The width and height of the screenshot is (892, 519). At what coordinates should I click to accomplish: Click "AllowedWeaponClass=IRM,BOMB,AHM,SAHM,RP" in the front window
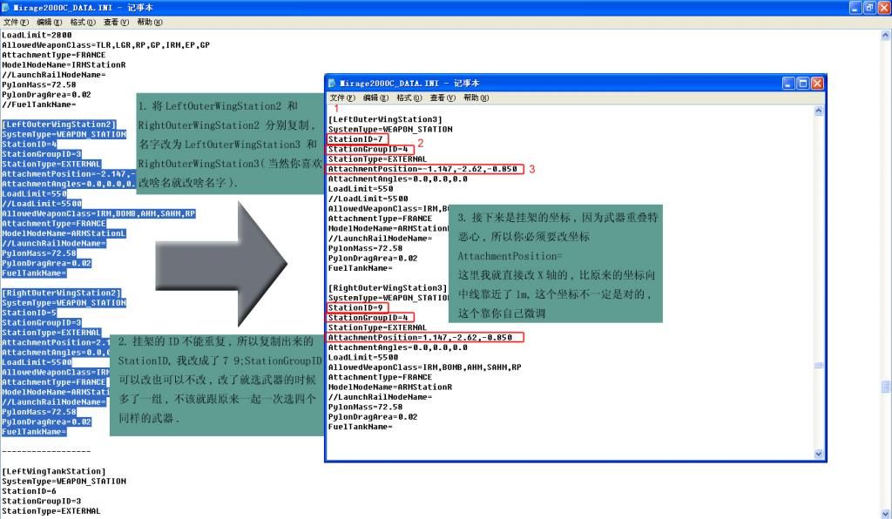[425, 367]
